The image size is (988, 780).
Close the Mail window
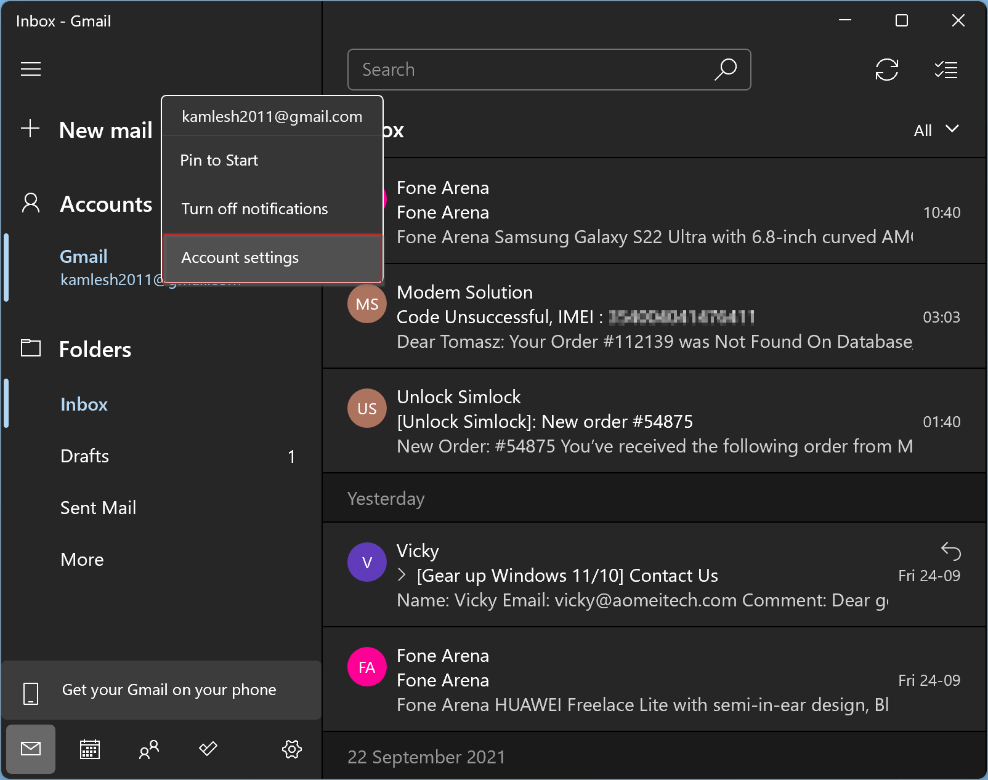coord(958,20)
